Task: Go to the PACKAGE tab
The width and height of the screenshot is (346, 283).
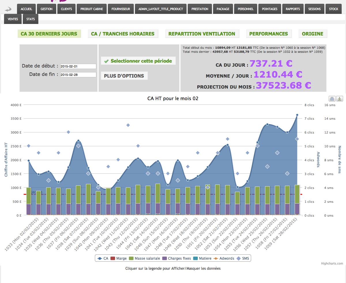Action: point(223,9)
